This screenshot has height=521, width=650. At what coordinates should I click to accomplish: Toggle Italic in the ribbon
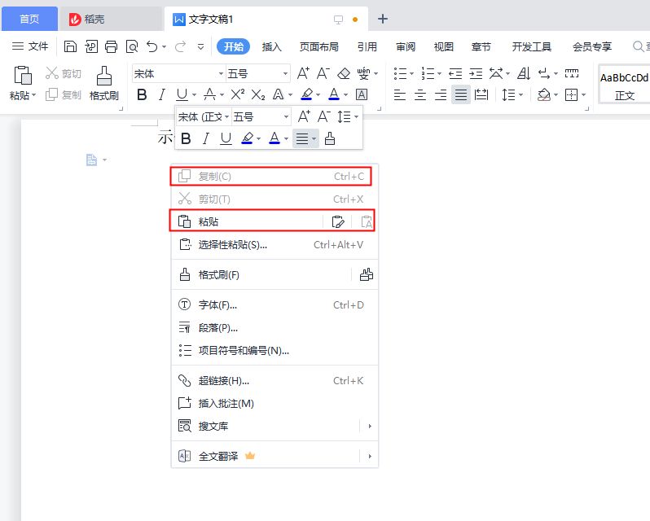coord(161,95)
